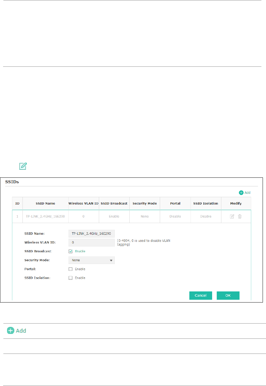
Task: Click the SSID Broadcast column header
Action: pos(114,203)
